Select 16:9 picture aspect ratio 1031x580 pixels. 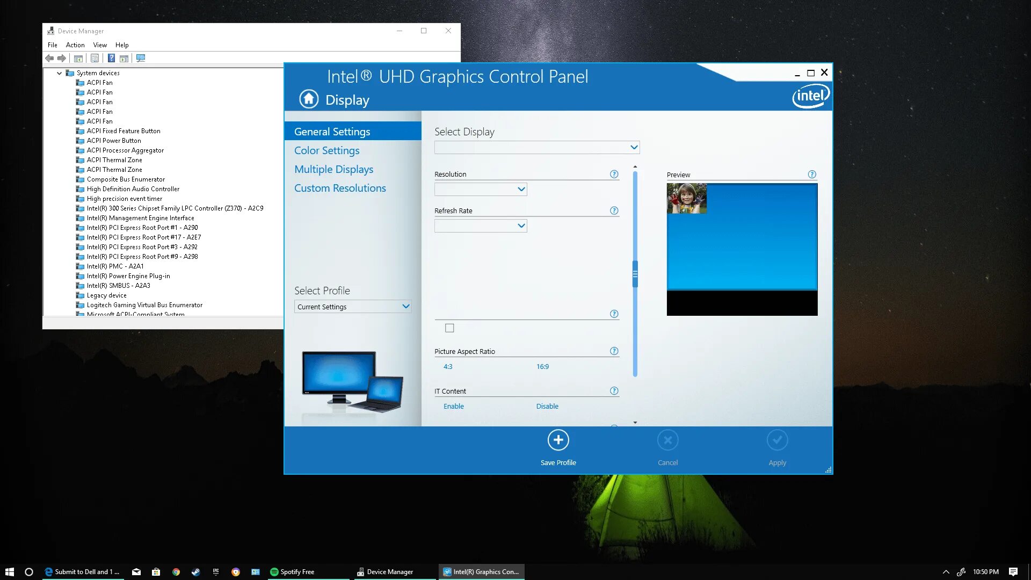[542, 367]
